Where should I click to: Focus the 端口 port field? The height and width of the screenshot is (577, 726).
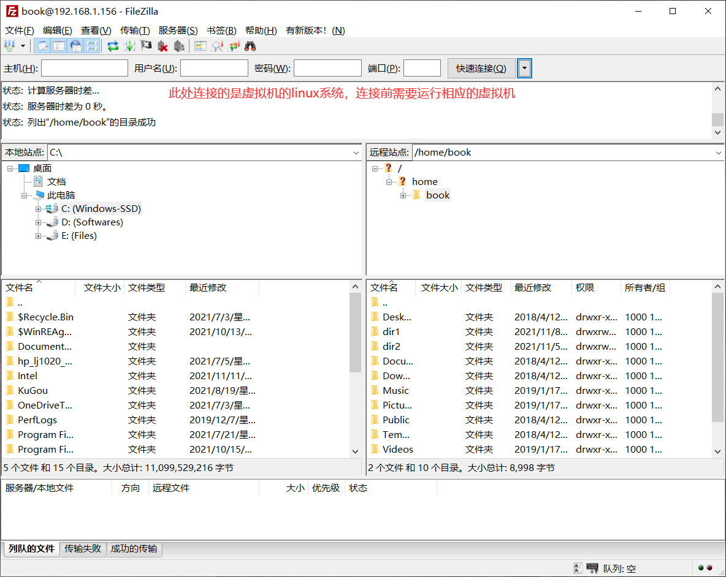tap(422, 69)
